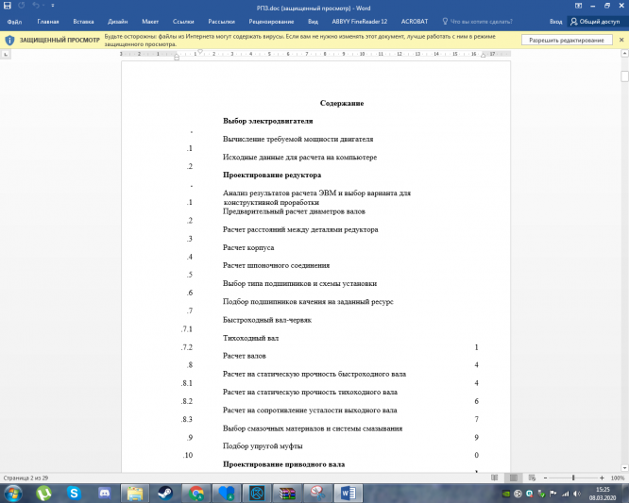The width and height of the screenshot is (629, 503).
Task: Open WinRAR from the taskbar
Action: (x=286, y=492)
